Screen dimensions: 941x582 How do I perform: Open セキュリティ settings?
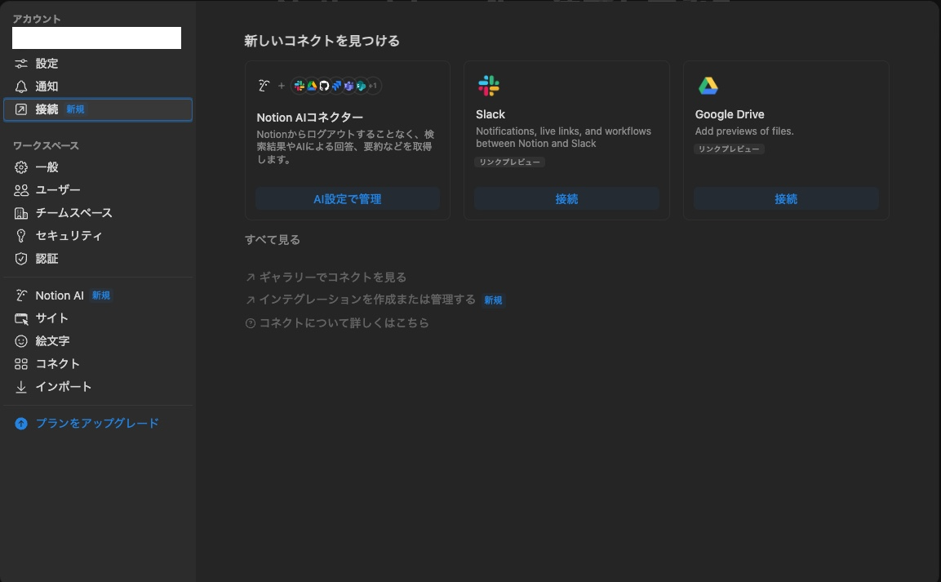98,236
